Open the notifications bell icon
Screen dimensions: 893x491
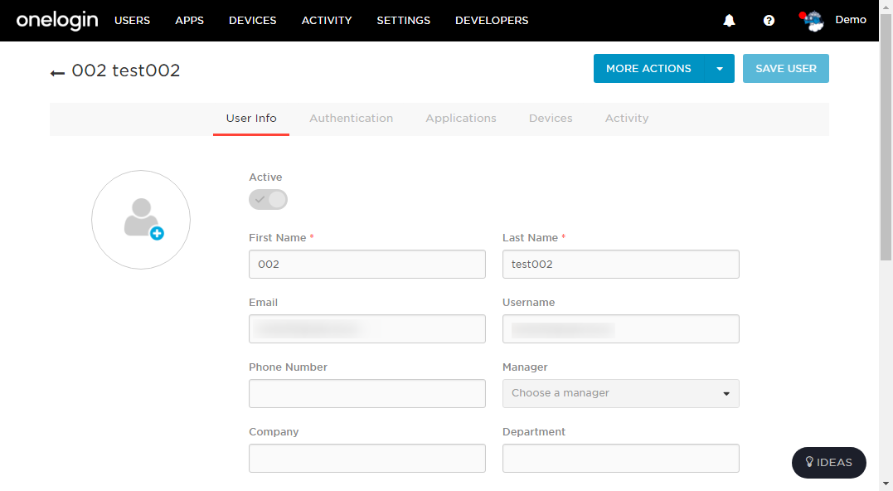point(729,21)
